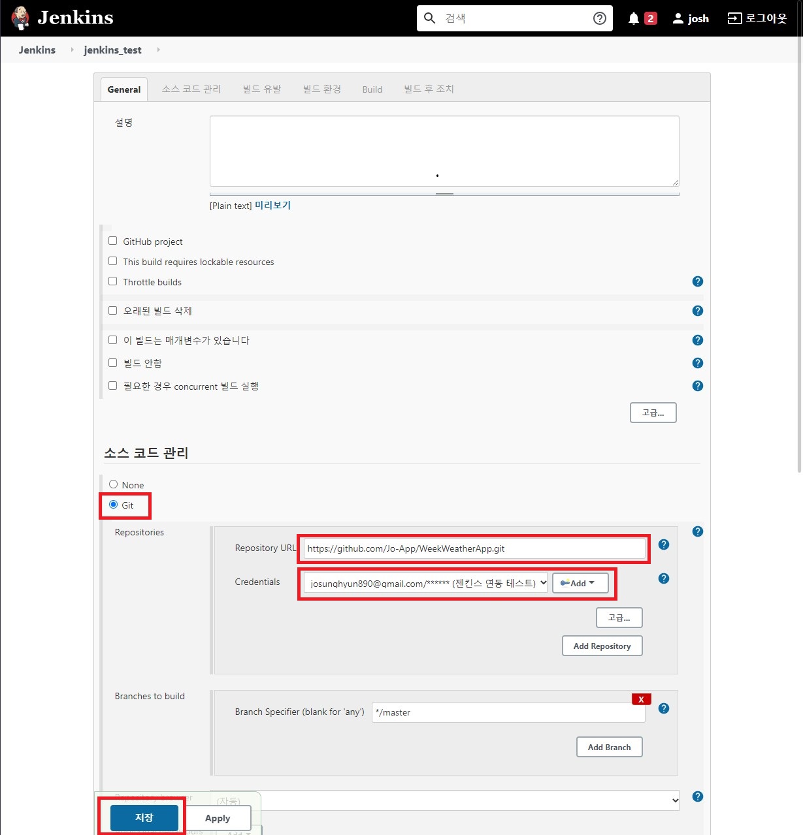This screenshot has width=803, height=835.
Task: Expand breadcrumb arrow after Jenkins
Action: pos(72,50)
